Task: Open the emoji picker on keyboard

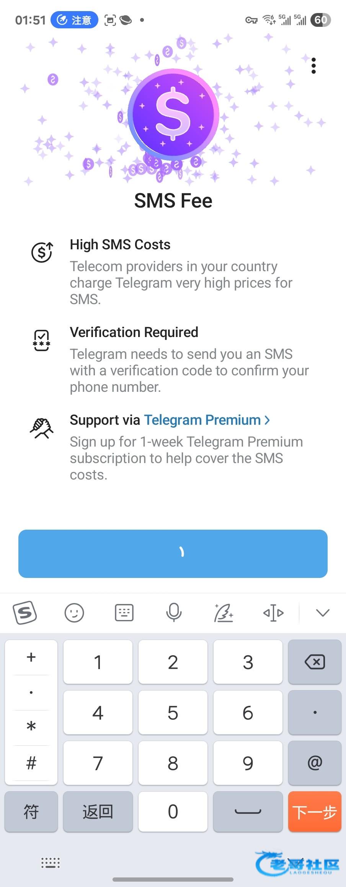Action: (x=74, y=613)
